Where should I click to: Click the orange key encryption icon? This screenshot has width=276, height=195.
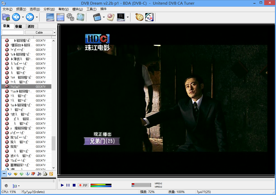click(x=51, y=174)
